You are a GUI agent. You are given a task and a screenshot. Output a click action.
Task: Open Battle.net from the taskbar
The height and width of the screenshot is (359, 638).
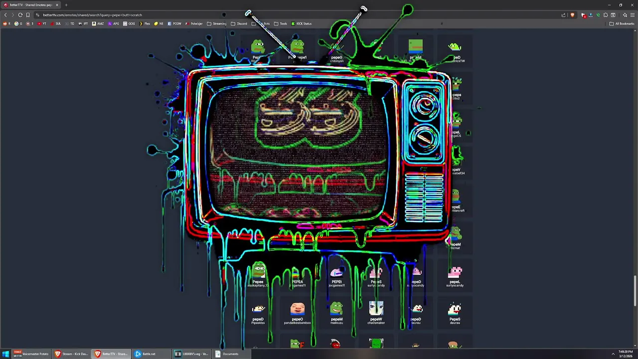tap(151, 354)
